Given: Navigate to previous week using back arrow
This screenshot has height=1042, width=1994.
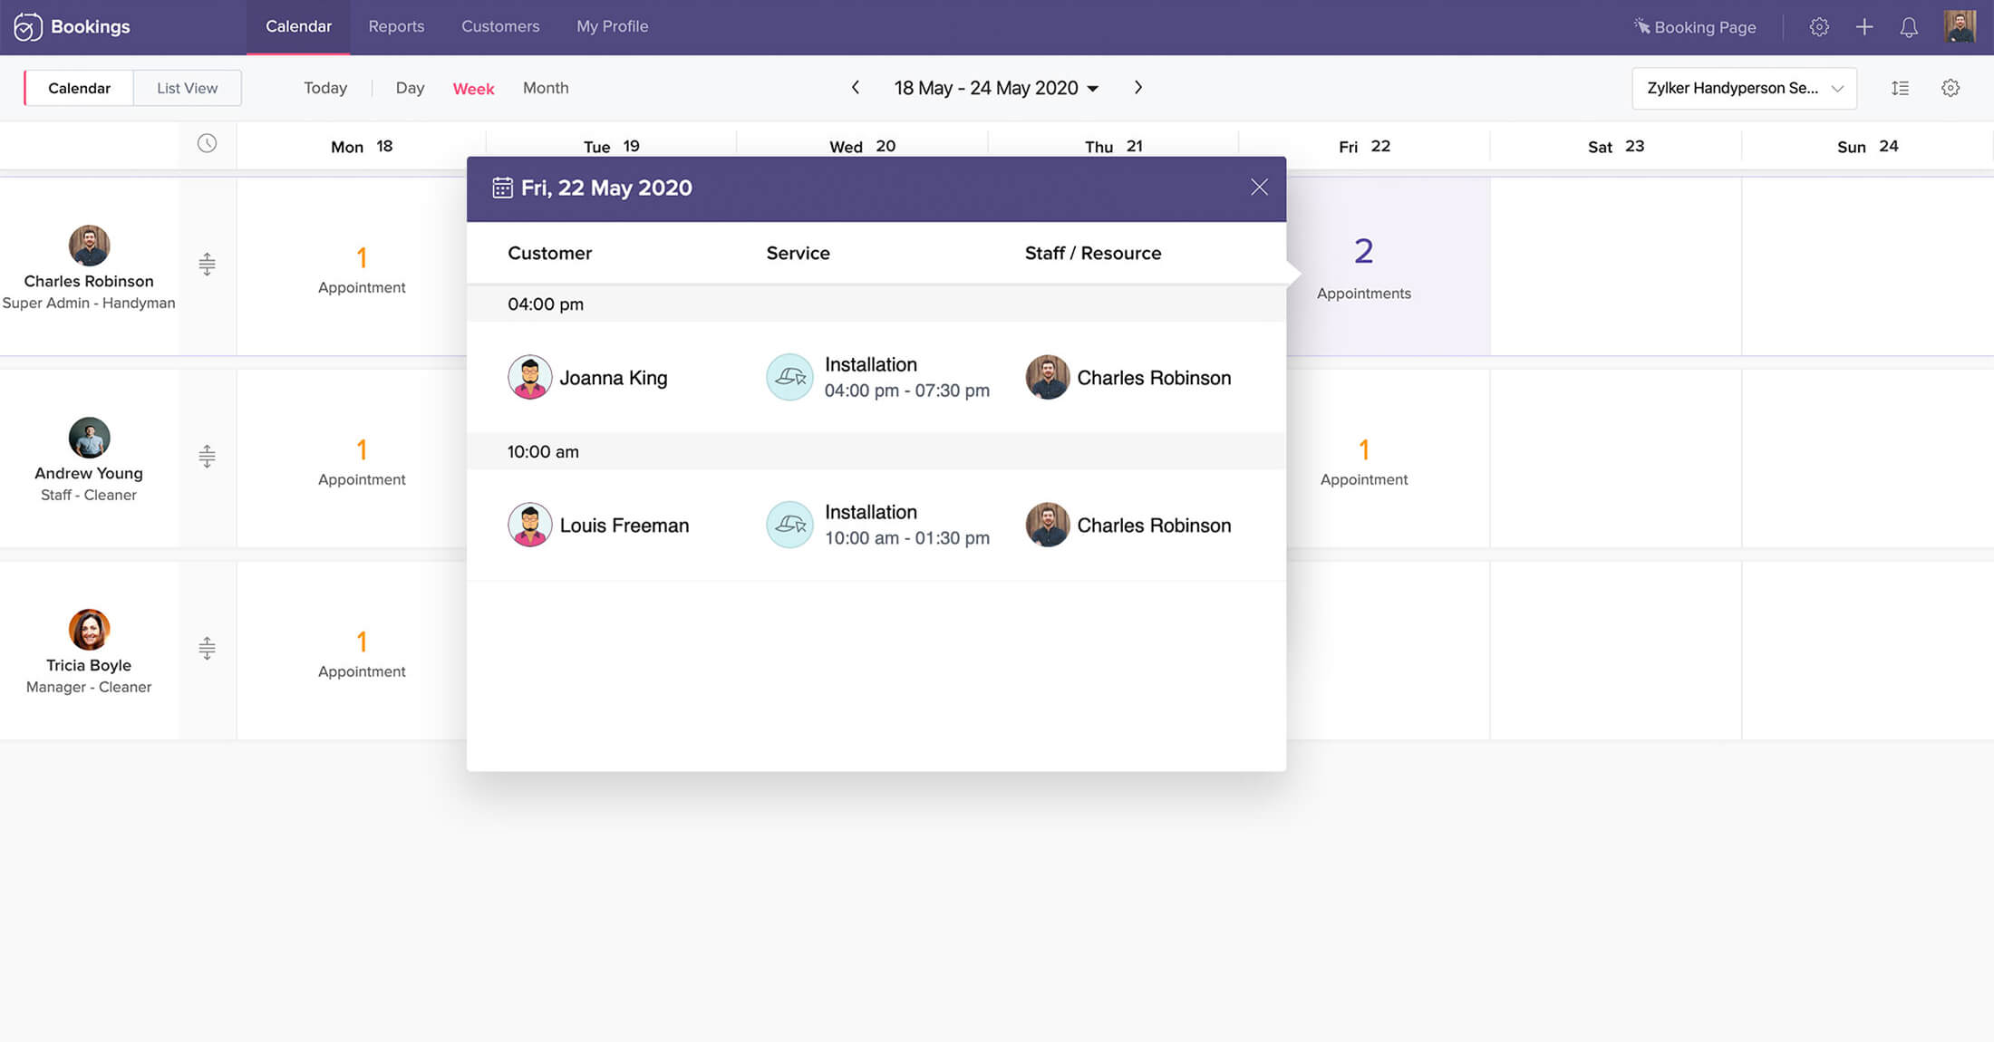Looking at the screenshot, I should pos(855,87).
